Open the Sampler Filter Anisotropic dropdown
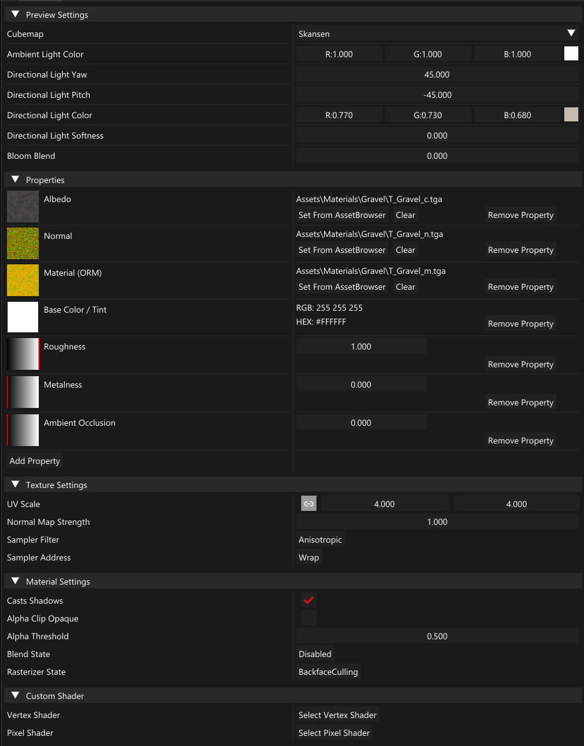This screenshot has width=584, height=746. click(320, 539)
